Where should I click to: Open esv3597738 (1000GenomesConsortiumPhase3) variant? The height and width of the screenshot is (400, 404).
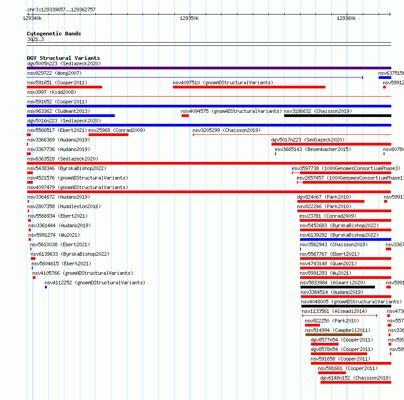pyautogui.click(x=346, y=168)
